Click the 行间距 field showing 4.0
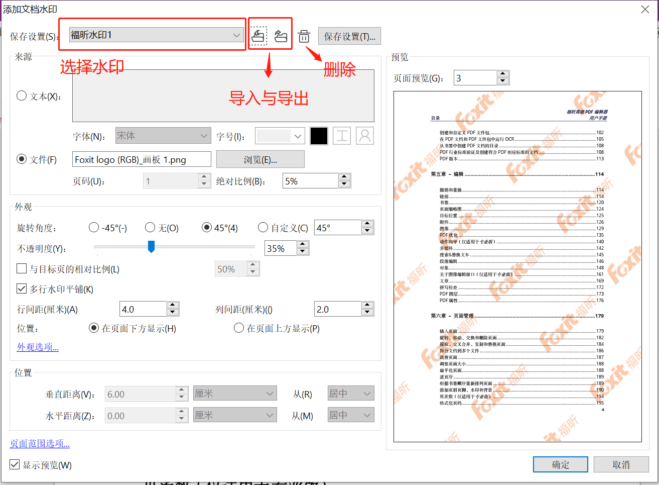Viewport: 659px width, 485px height. coord(144,309)
